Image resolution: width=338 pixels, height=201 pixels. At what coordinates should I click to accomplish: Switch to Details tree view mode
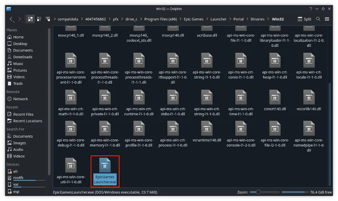click(48, 19)
